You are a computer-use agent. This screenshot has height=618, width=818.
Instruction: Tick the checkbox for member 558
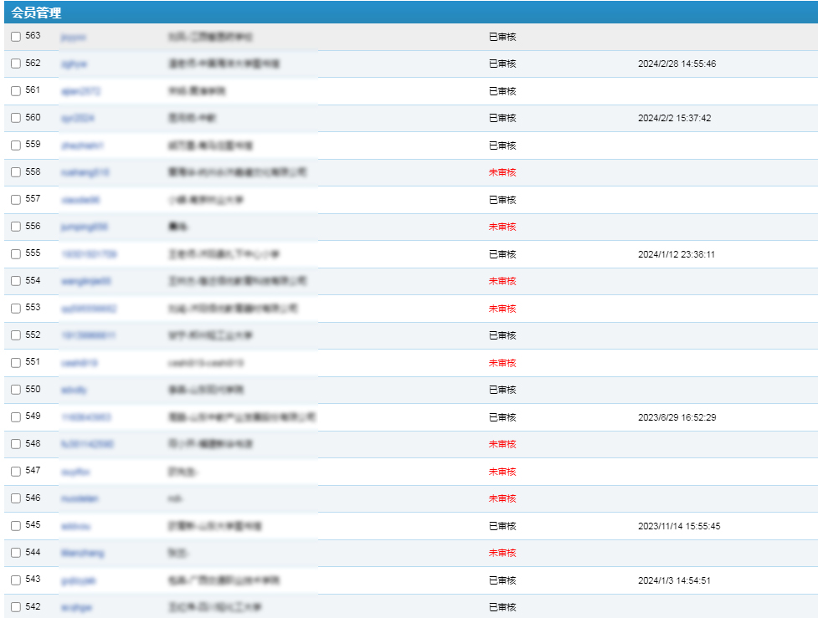[x=16, y=172]
